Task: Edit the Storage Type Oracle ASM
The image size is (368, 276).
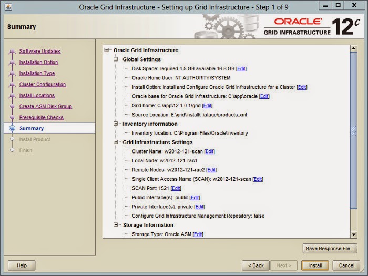Action: click(x=198, y=234)
